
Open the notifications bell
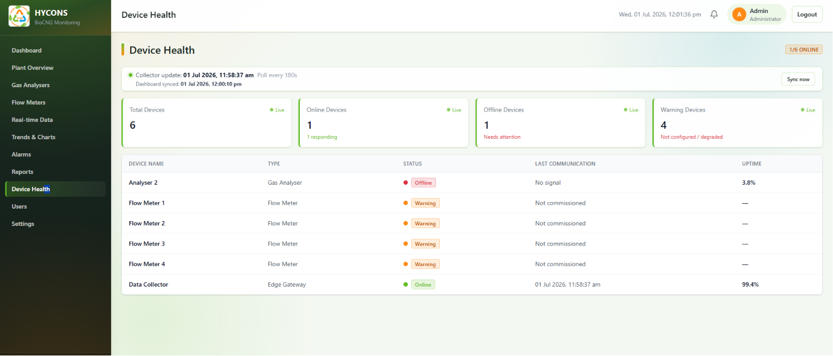[714, 15]
